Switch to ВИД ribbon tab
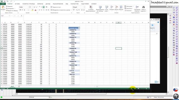The image size is (179, 100). coord(67,4)
